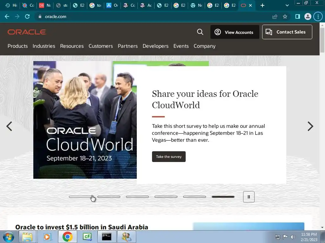Viewport: 325px width, 243px height.
Task: Select the first carousel slide indicator
Action: 80,197
